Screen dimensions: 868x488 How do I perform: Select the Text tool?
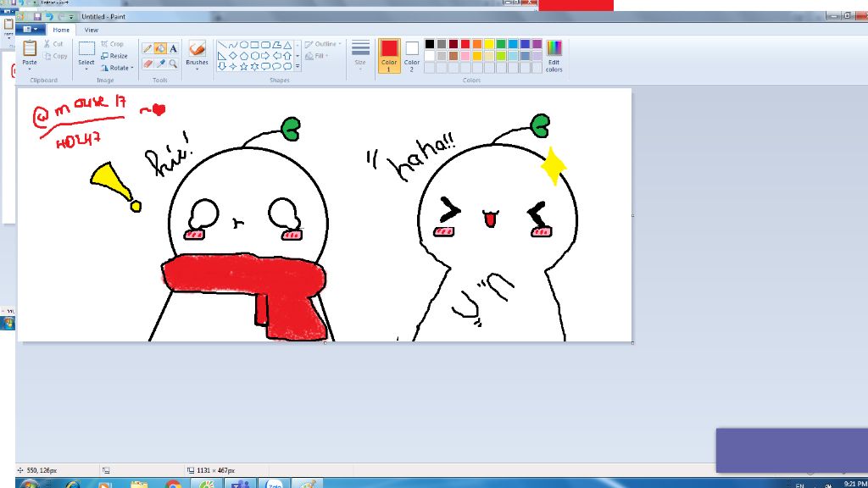173,48
